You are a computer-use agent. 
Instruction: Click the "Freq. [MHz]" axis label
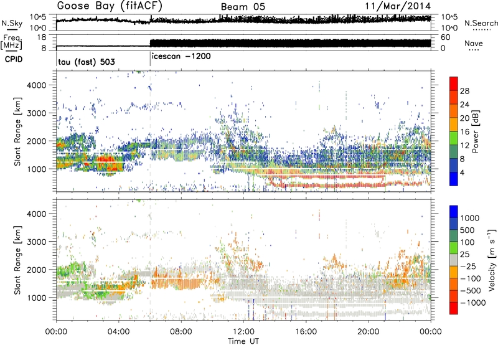pyautogui.click(x=11, y=42)
